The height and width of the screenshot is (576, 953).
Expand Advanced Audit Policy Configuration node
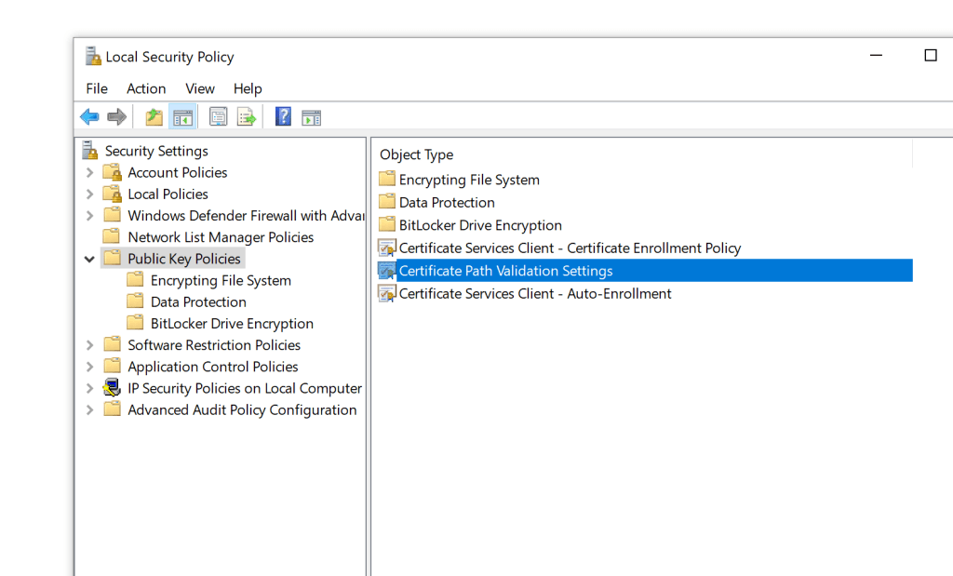(89, 410)
